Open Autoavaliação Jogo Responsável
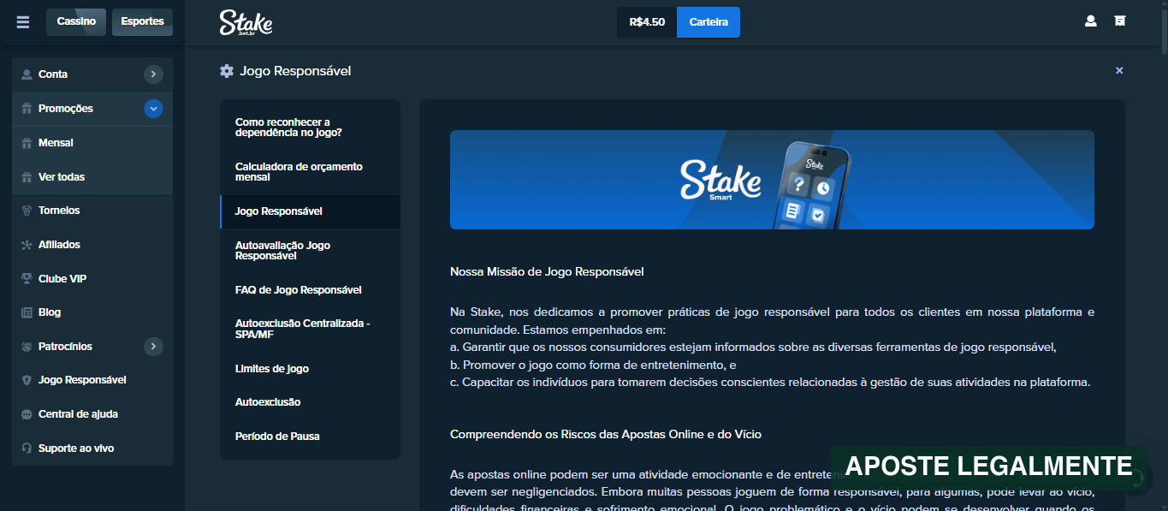 click(x=310, y=251)
